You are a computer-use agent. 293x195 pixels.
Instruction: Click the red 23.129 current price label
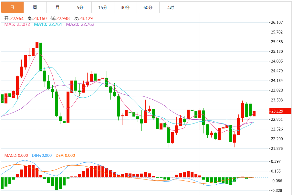(280, 111)
